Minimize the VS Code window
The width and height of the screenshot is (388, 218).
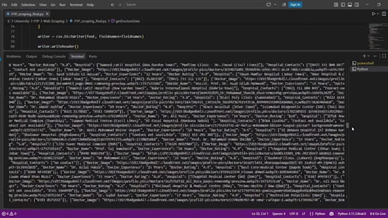pos(367,5)
